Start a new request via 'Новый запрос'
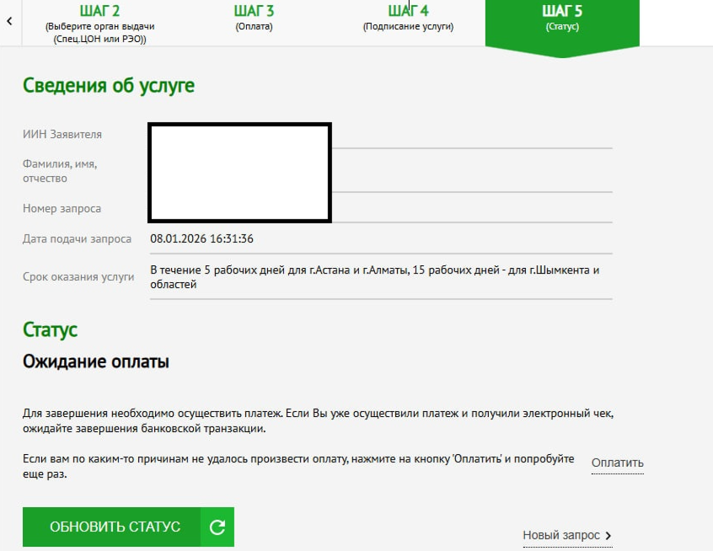 [561, 535]
